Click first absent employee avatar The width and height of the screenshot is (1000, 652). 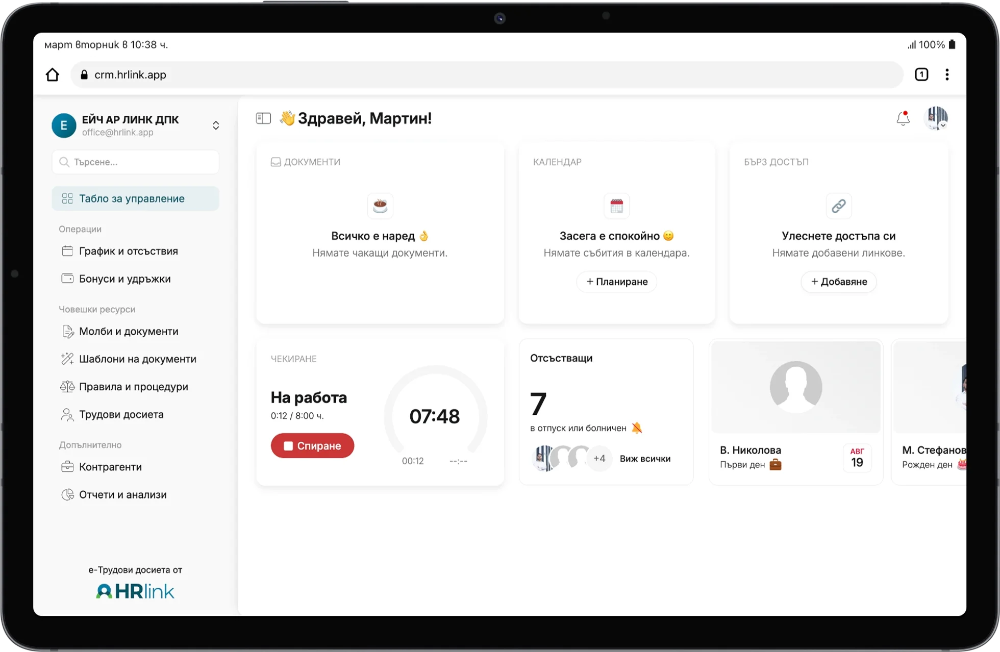tap(543, 458)
